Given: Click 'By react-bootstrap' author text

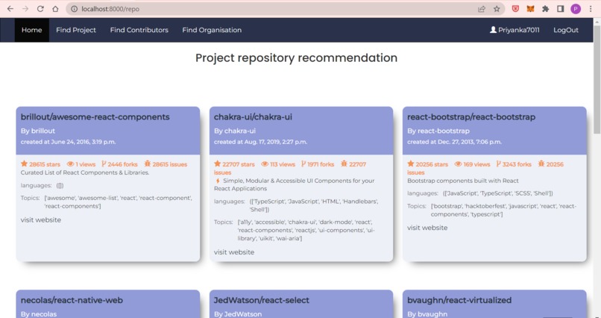Looking at the screenshot, I should (438, 131).
